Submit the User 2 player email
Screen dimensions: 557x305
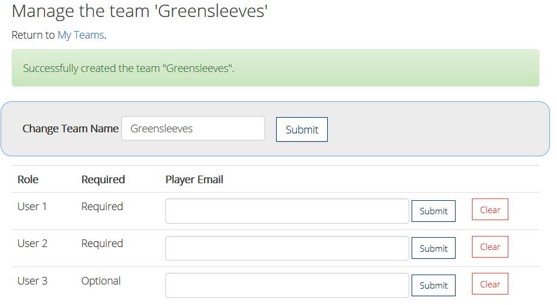click(x=433, y=248)
